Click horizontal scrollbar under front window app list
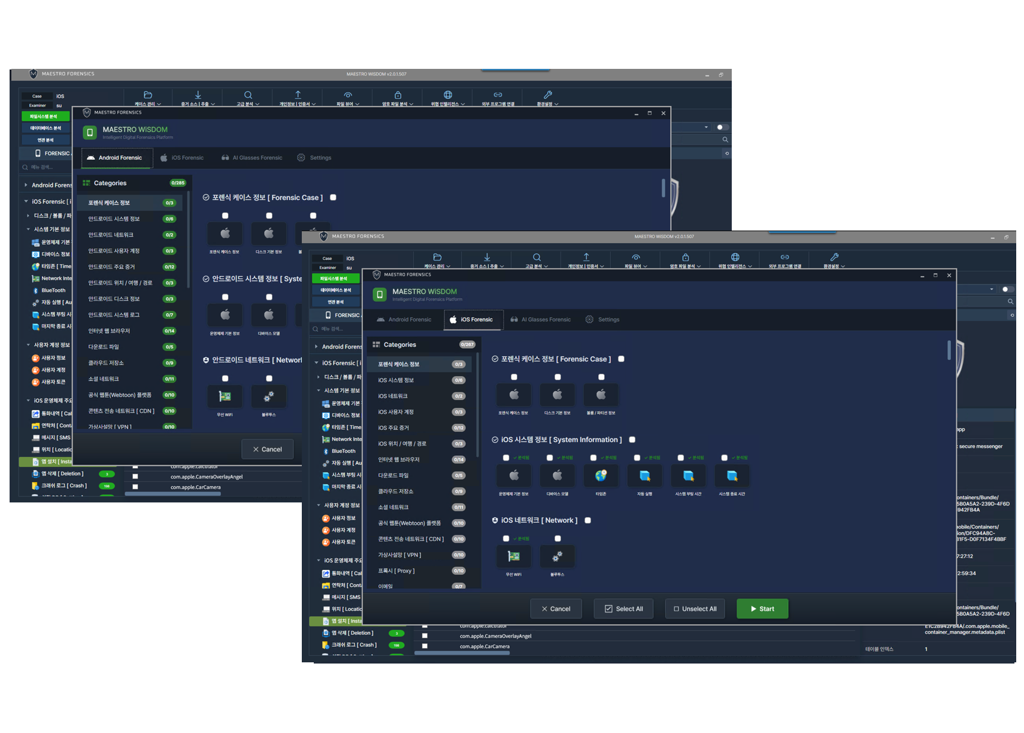Screen dimensions: 1024x733 click(462, 653)
